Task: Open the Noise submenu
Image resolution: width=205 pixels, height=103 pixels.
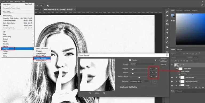Action: tap(18, 42)
